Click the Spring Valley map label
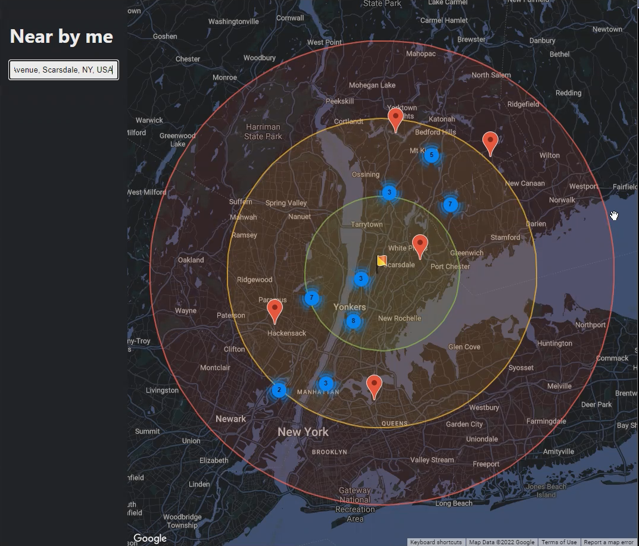 pyautogui.click(x=286, y=203)
